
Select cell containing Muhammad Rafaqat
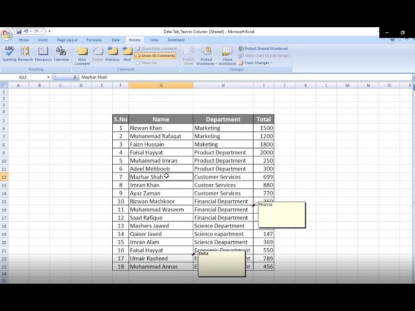(x=161, y=136)
